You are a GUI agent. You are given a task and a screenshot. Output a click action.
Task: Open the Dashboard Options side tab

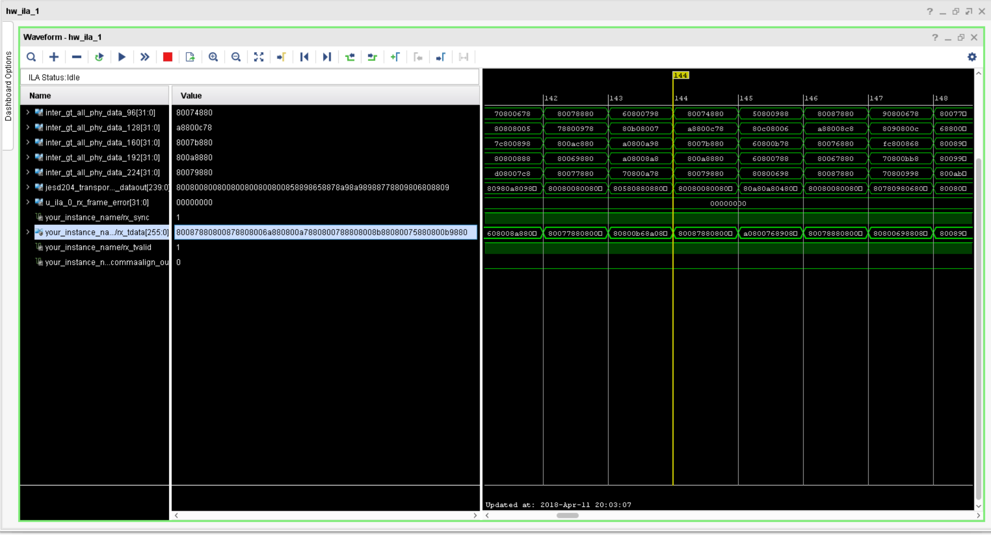[8, 86]
